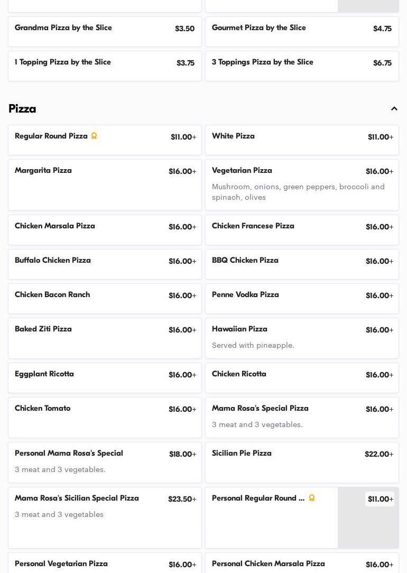Choose 1 Topping Pizza by the Slice

coord(105,66)
